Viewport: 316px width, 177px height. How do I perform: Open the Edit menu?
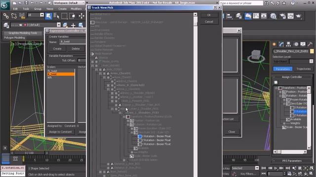(x=15, y=9)
